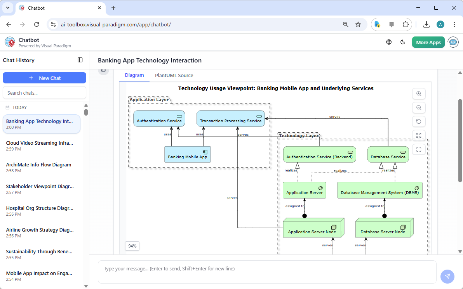
Task: Open the Visual Paradigm link
Action: (x=56, y=46)
